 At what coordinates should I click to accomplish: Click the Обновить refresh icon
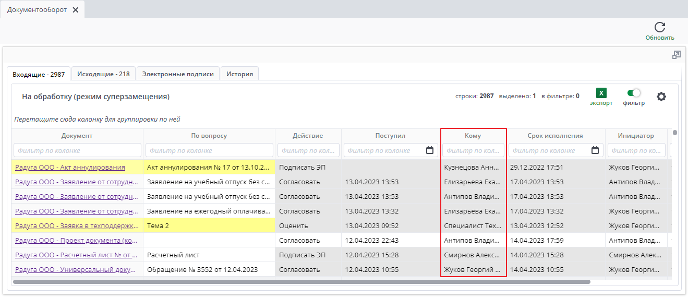click(x=660, y=27)
